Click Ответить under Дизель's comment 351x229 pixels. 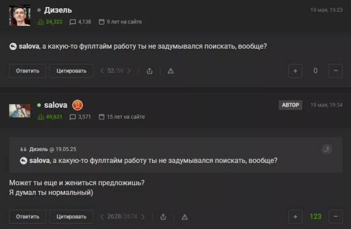pyautogui.click(x=27, y=71)
